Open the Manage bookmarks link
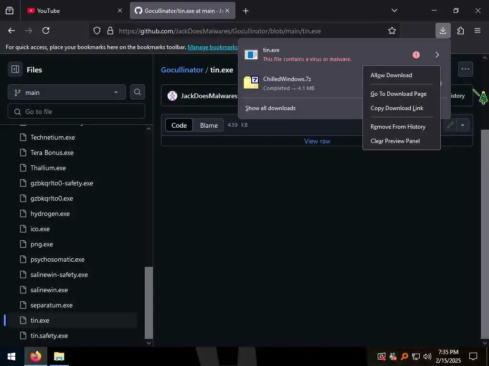The height and width of the screenshot is (366, 489). tap(213, 47)
